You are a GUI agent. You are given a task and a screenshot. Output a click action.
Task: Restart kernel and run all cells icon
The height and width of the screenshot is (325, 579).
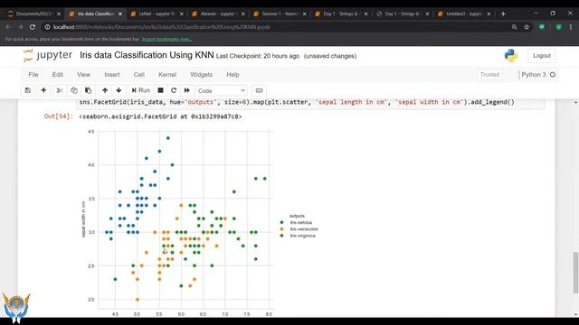coord(187,90)
